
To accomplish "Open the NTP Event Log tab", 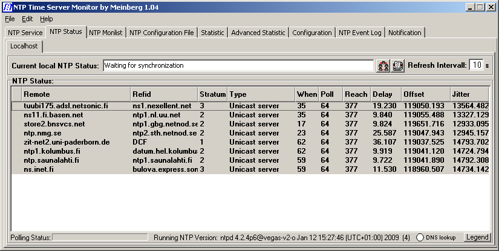I will point(360,33).
